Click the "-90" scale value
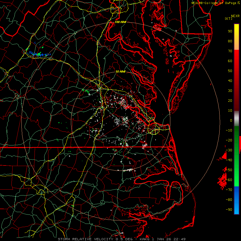The height and width of the screenshot is (241, 241). coord(229,210)
